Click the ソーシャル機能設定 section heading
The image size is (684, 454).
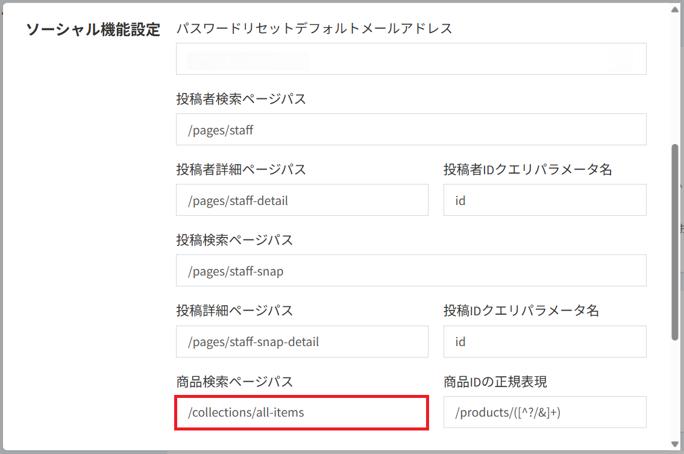coord(93,30)
